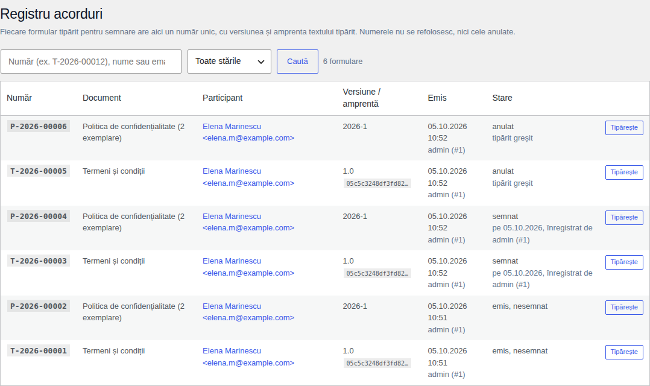Click the email link in row P-2026-00002
This screenshot has height=386, width=650.
[x=248, y=318]
